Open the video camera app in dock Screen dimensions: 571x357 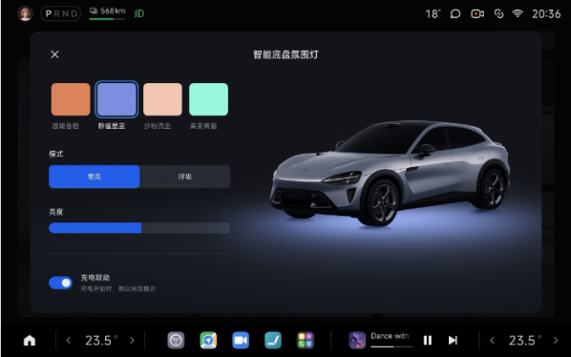[x=241, y=341]
